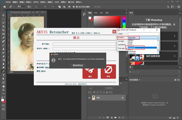The height and width of the screenshot is (120, 182).
Task: Click the red 取消 button in AKVIS Retoucher
Action: pos(108,71)
